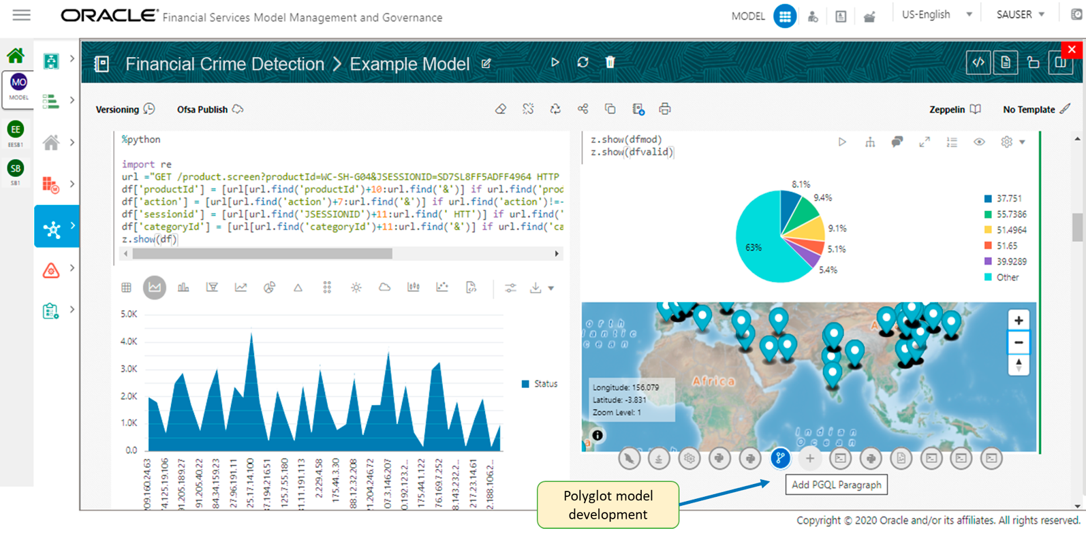The image size is (1086, 533).
Task: Click the Add PGQL Paragraph button
Action: click(x=779, y=458)
